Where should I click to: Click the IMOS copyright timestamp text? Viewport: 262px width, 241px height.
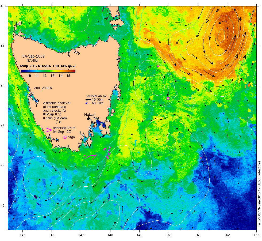[x=259, y=193]
